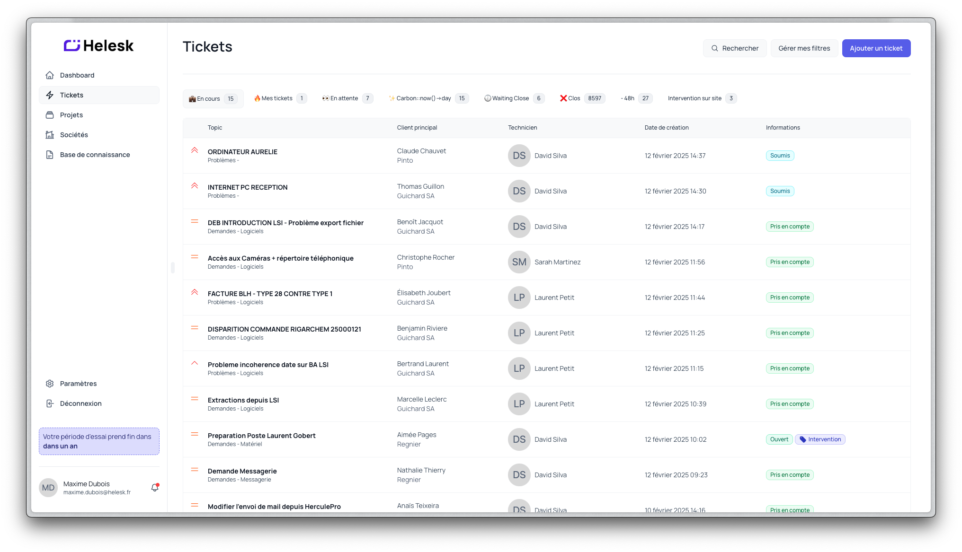This screenshot has width=962, height=552.
Task: Select the Mes tickets filter tab
Action: coord(280,98)
